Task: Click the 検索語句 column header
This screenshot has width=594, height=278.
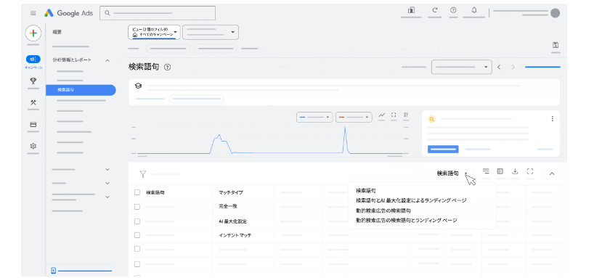Action: [x=155, y=193]
